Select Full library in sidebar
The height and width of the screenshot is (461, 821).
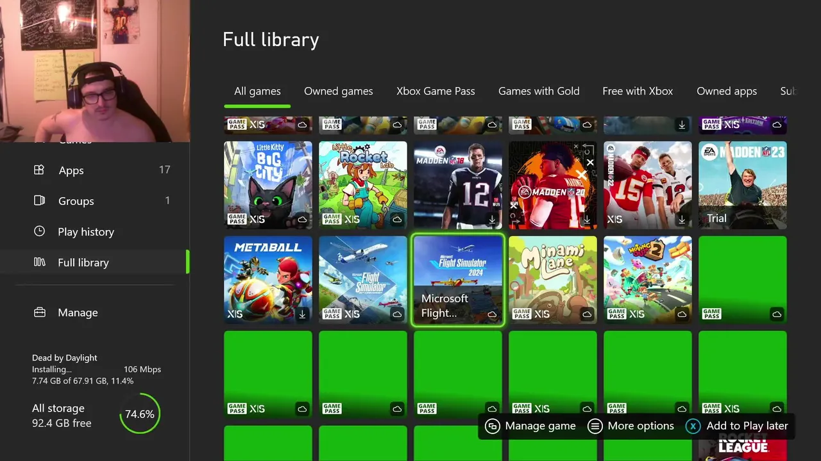94,263
